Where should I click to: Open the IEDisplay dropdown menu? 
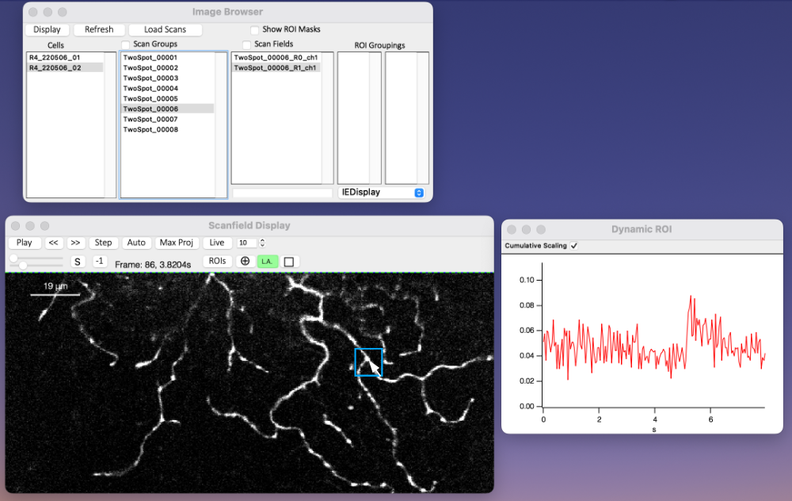click(381, 192)
